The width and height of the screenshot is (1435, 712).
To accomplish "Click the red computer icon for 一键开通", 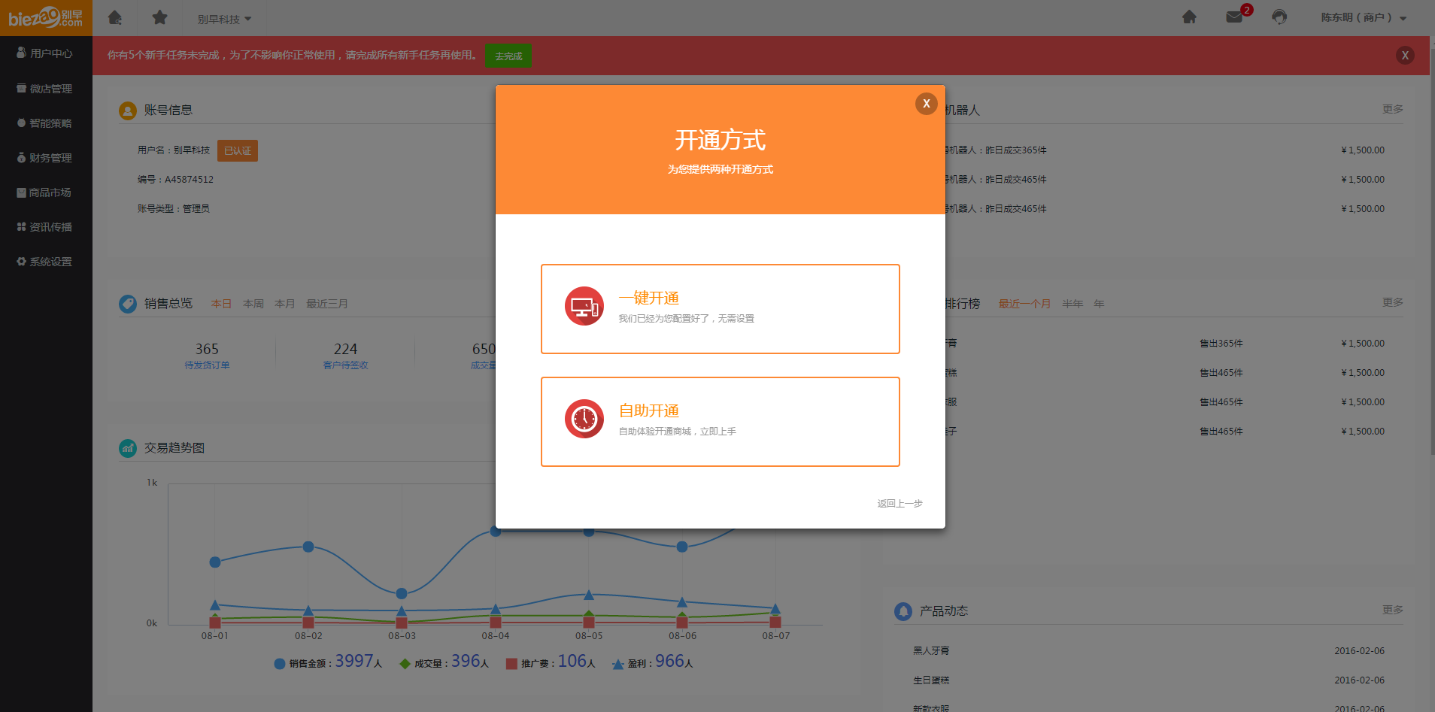I will point(584,307).
